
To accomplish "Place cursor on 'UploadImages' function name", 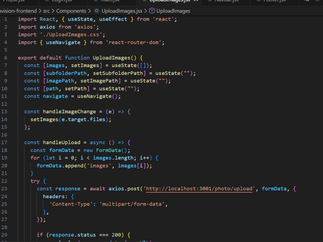I will point(111,58).
